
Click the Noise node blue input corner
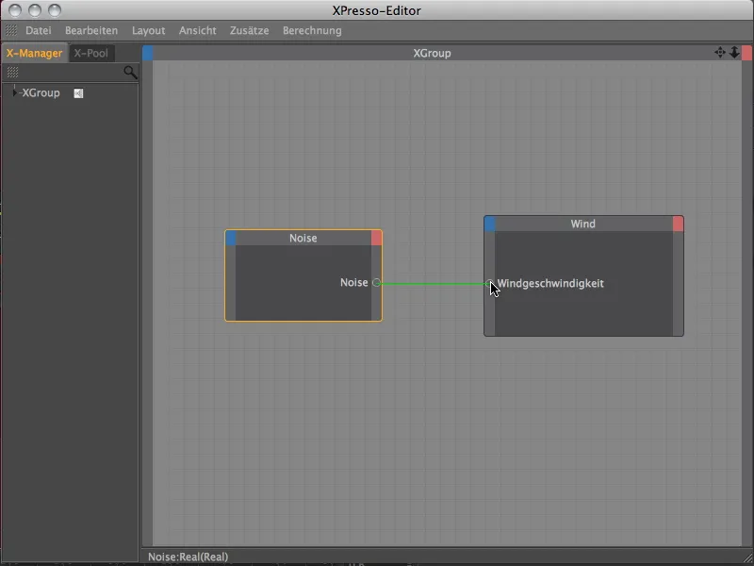click(x=231, y=238)
